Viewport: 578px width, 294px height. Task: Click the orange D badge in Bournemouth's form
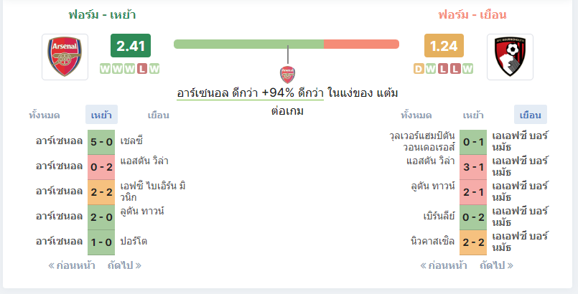[x=419, y=69]
